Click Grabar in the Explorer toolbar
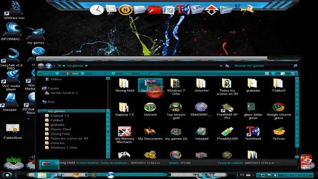The height and width of the screenshot is (179, 318). pos(127,74)
